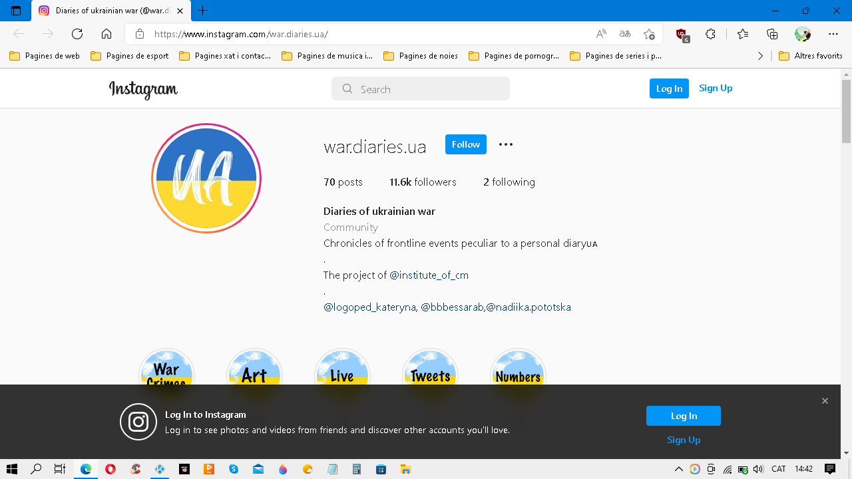
Task: Dismiss the Log In to Instagram banner
Action: click(825, 400)
